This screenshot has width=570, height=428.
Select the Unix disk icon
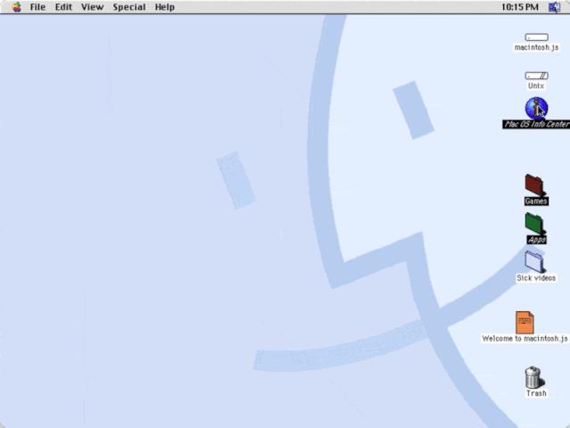537,76
